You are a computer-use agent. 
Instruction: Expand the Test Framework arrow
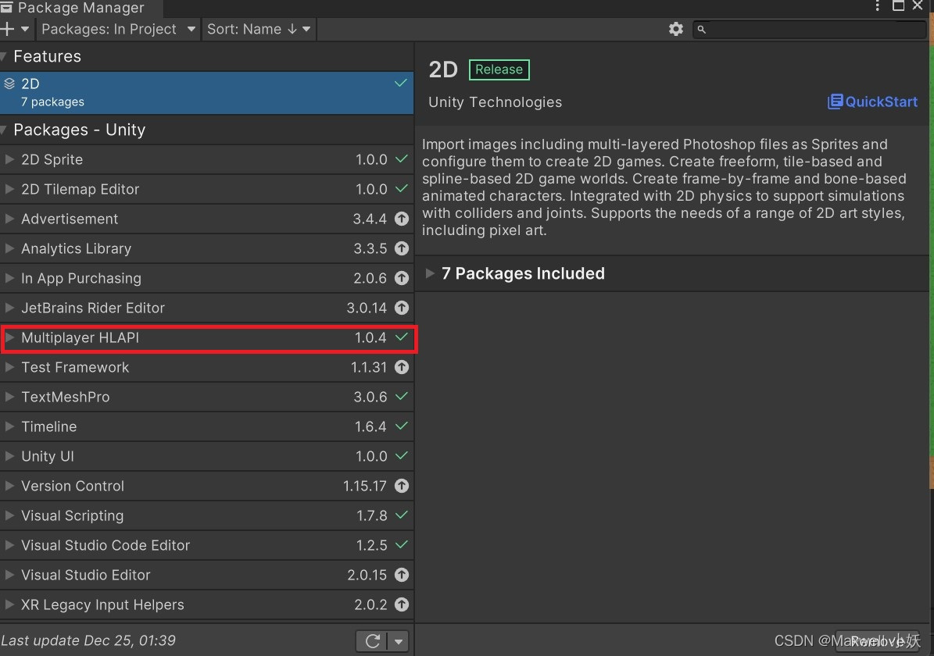coord(9,367)
